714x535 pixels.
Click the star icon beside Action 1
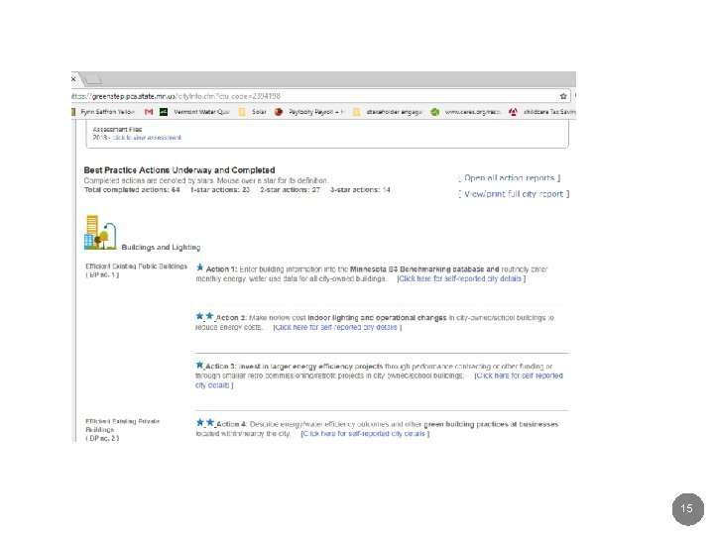tap(200, 267)
